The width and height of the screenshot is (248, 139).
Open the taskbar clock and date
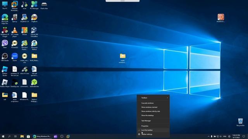pos(236,136)
